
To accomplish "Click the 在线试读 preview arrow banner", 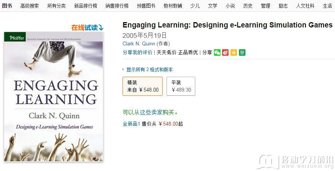I will tap(87, 28).
